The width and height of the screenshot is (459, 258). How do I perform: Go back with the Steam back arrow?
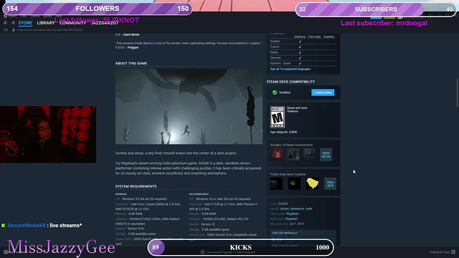click(5, 23)
